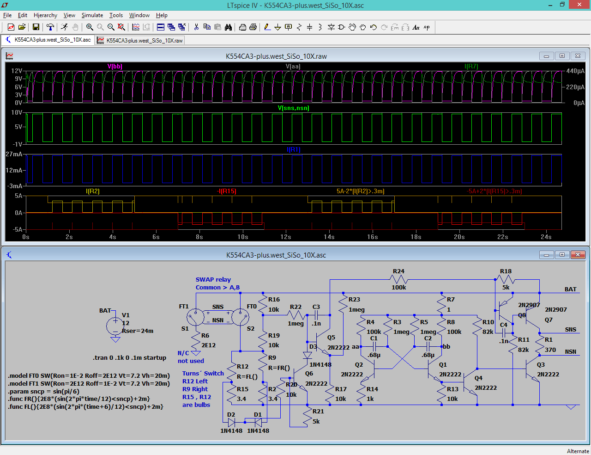The image size is (591, 455).
Task: Click the I(R1) trace label
Action: pos(293,149)
